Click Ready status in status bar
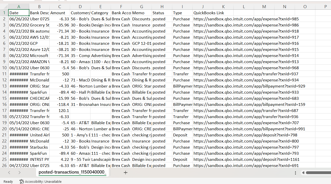331x184 pixels. [x=8, y=181]
